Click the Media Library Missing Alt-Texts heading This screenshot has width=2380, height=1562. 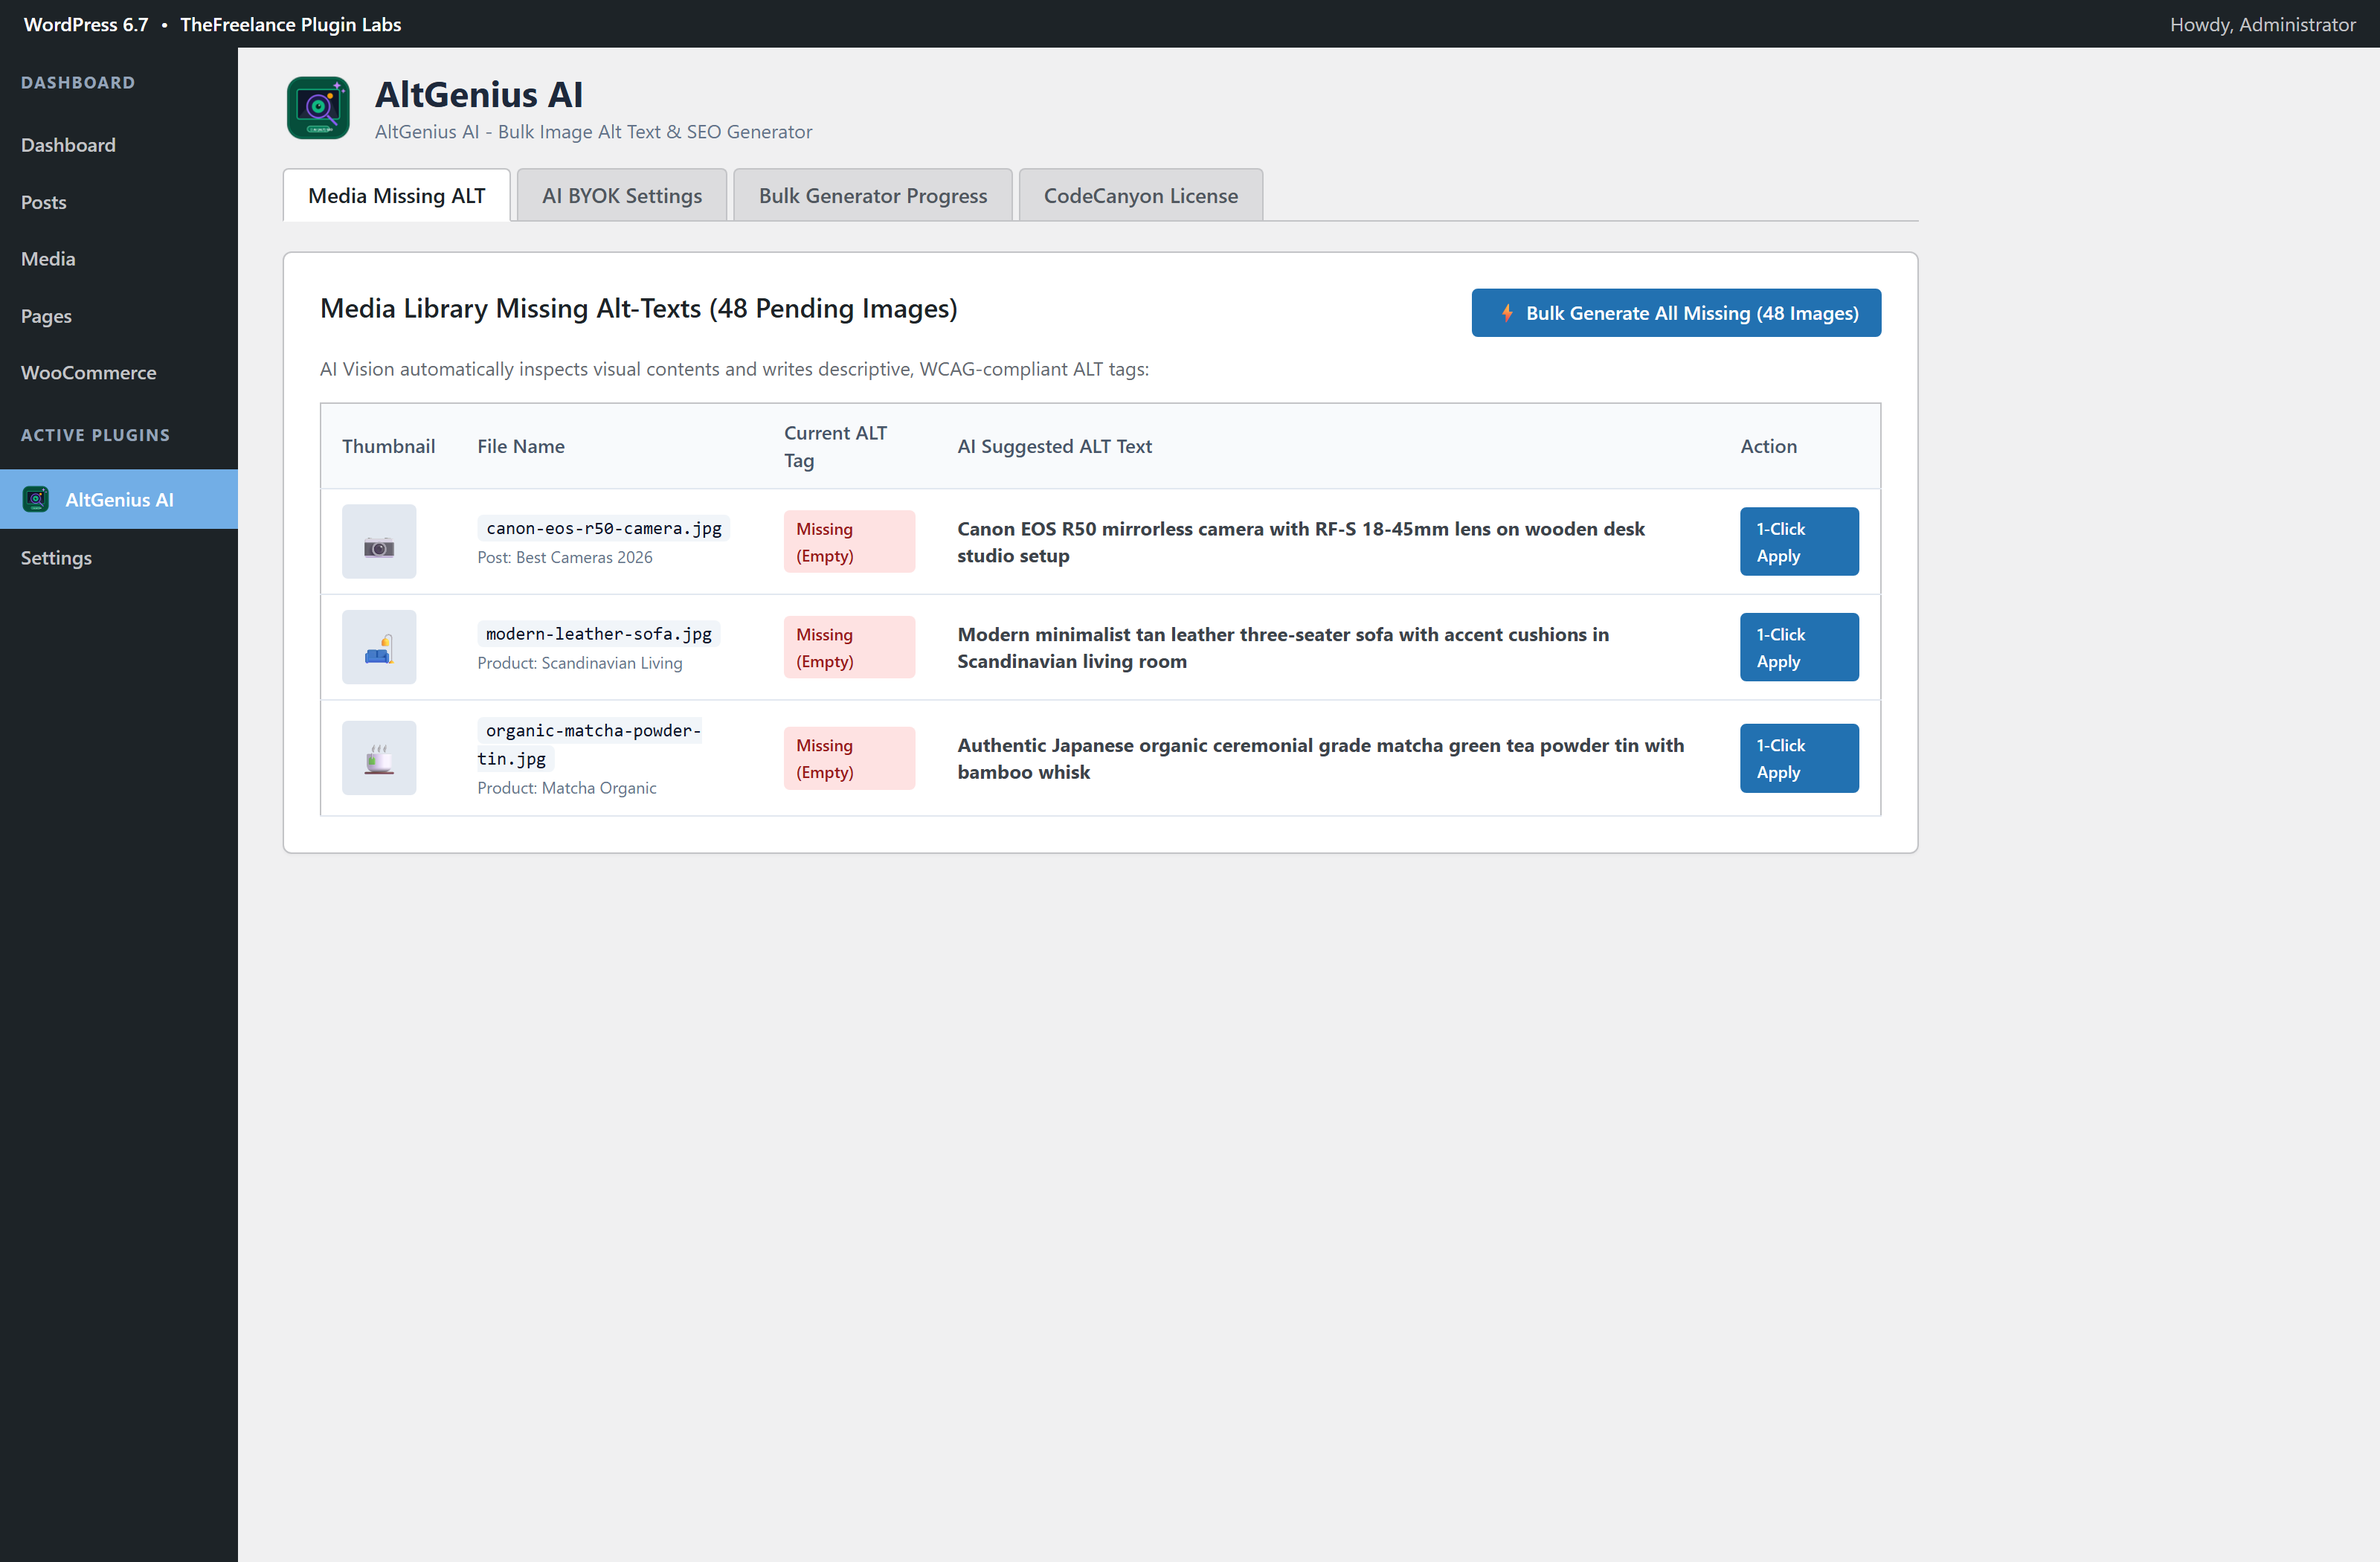pyautogui.click(x=638, y=308)
